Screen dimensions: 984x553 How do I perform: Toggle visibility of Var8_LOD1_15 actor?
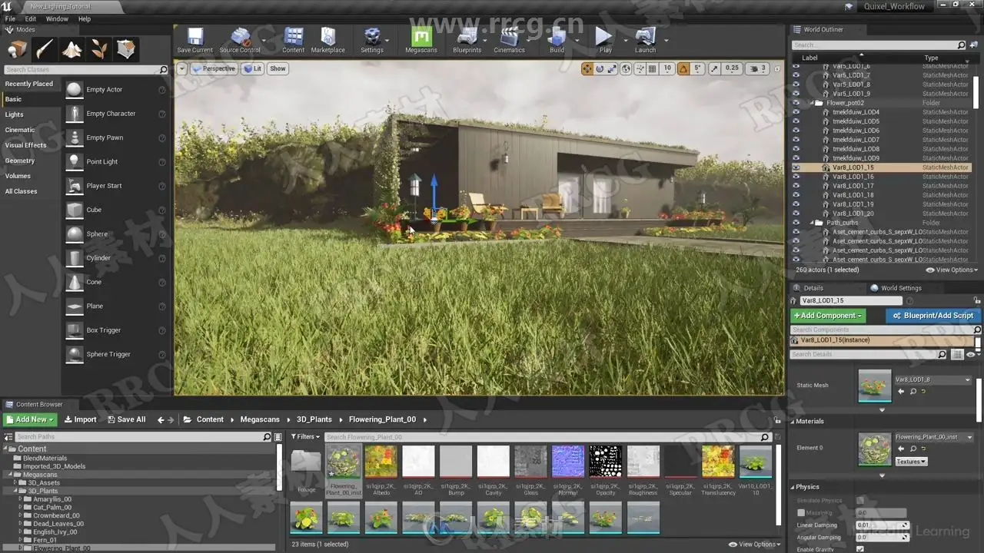[796, 167]
